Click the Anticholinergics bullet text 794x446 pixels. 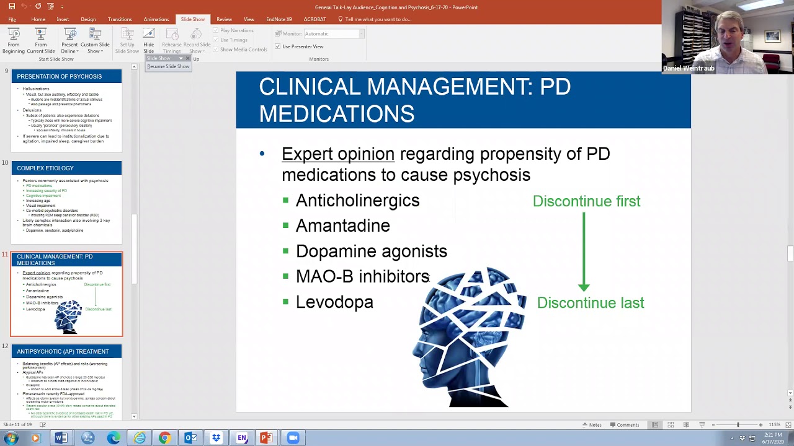357,201
